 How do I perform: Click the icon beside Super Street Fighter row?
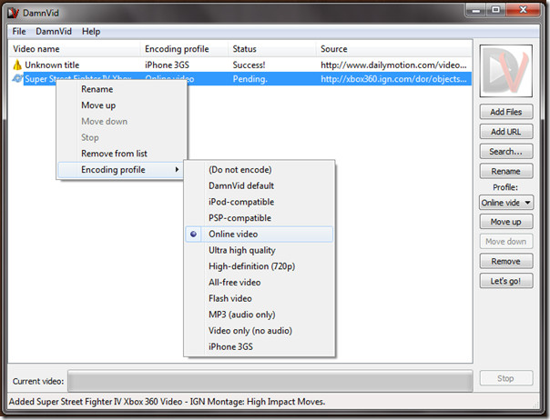click(17, 78)
